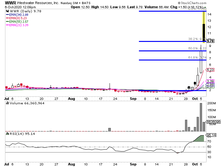221x167 pixels.
Task: Click the date stamp 6-Oct-2020 12:09pm
Action: [20, 7]
